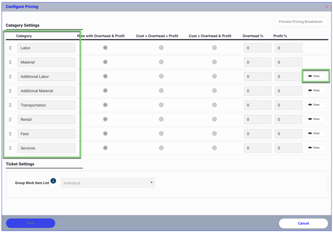Click drag handle beside Rental
The height and width of the screenshot is (232, 333).
10,119
